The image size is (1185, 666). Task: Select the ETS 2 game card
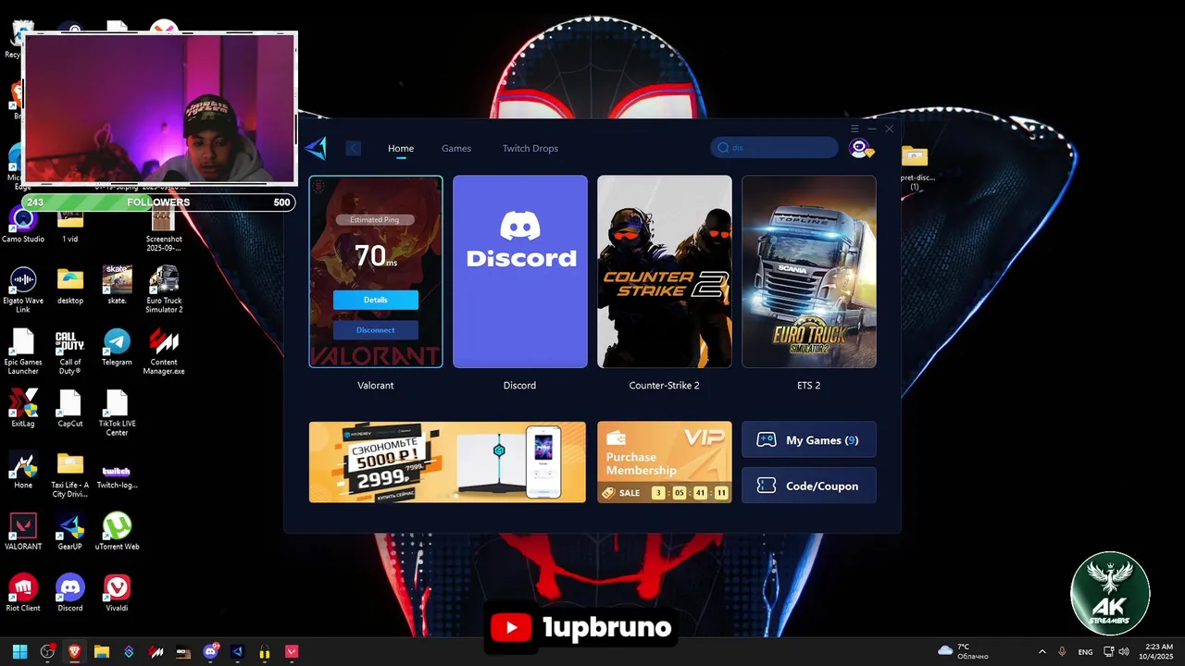(809, 272)
